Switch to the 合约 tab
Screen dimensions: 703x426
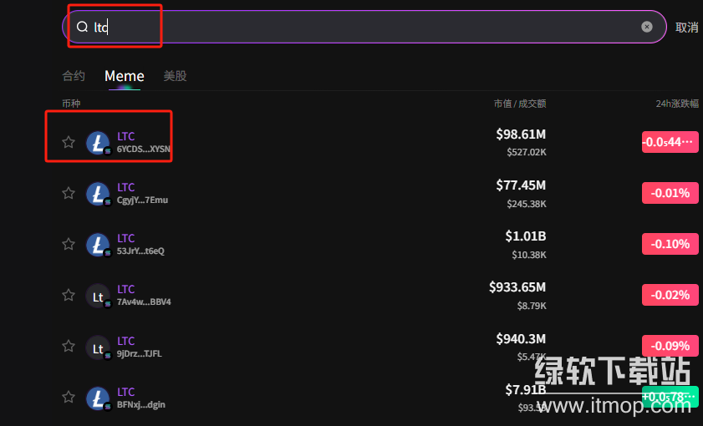coord(74,76)
